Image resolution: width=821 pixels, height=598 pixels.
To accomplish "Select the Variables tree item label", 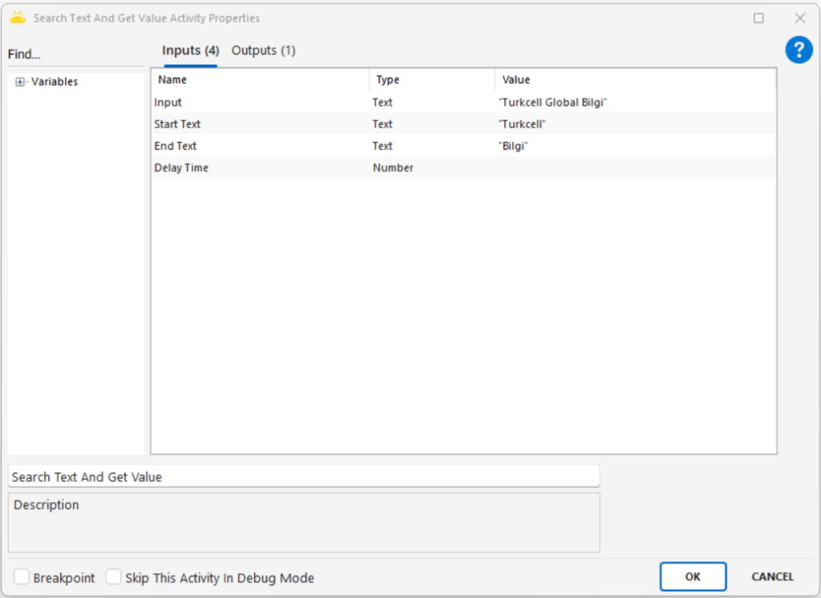I will [55, 82].
